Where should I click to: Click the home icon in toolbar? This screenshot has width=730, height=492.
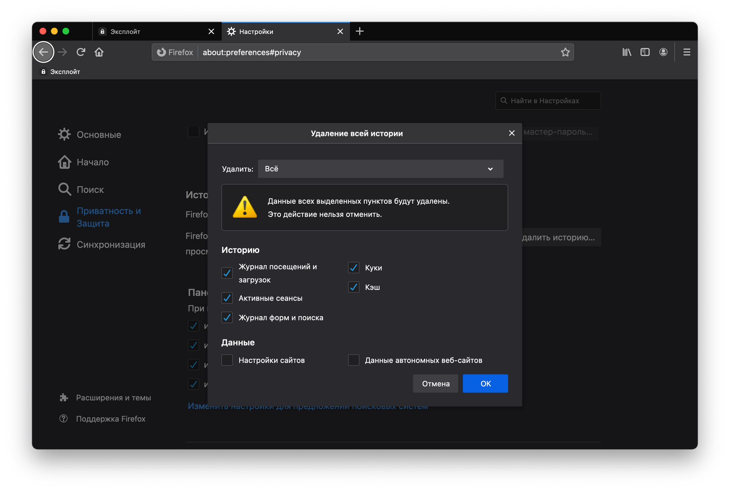pos(99,52)
